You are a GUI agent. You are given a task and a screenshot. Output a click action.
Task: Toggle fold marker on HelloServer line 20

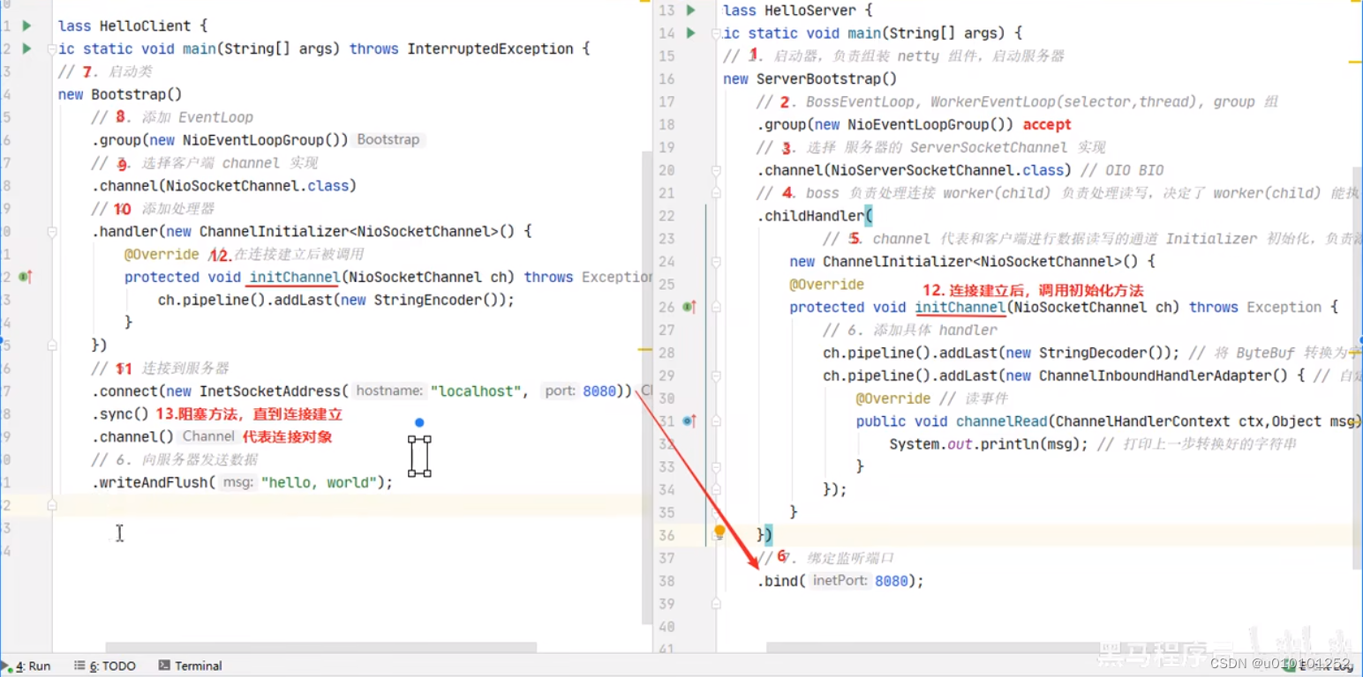(x=716, y=170)
